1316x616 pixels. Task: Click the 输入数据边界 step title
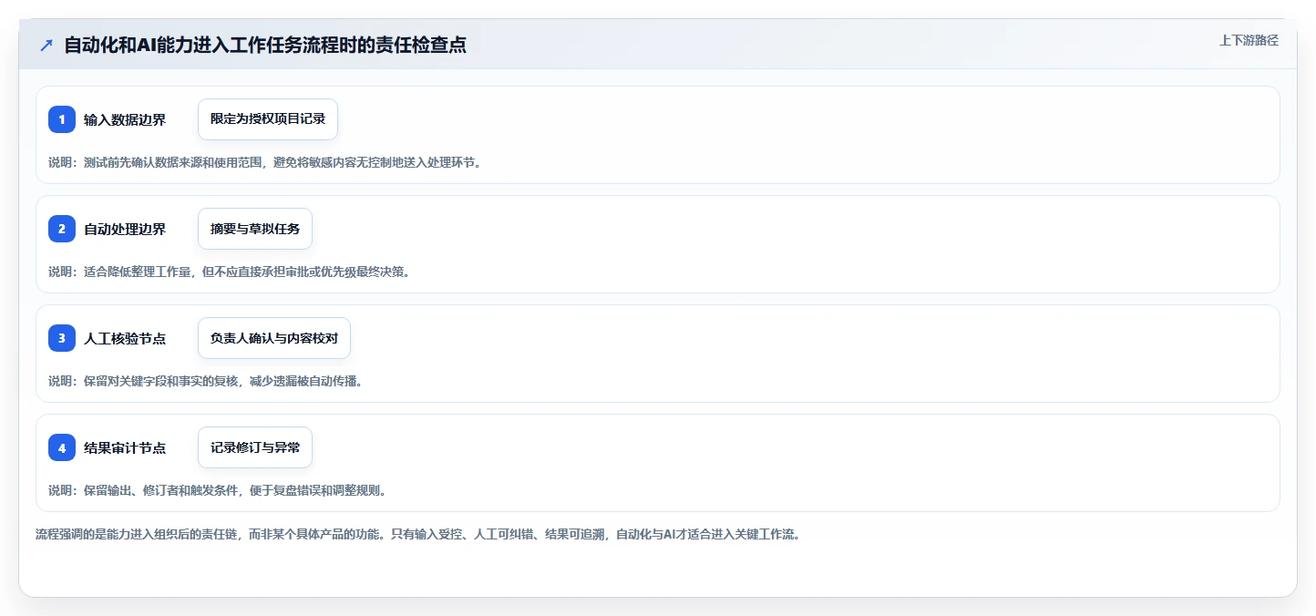point(125,119)
